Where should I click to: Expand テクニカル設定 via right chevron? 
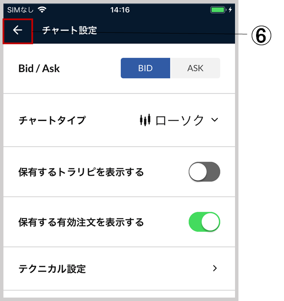[215, 268]
